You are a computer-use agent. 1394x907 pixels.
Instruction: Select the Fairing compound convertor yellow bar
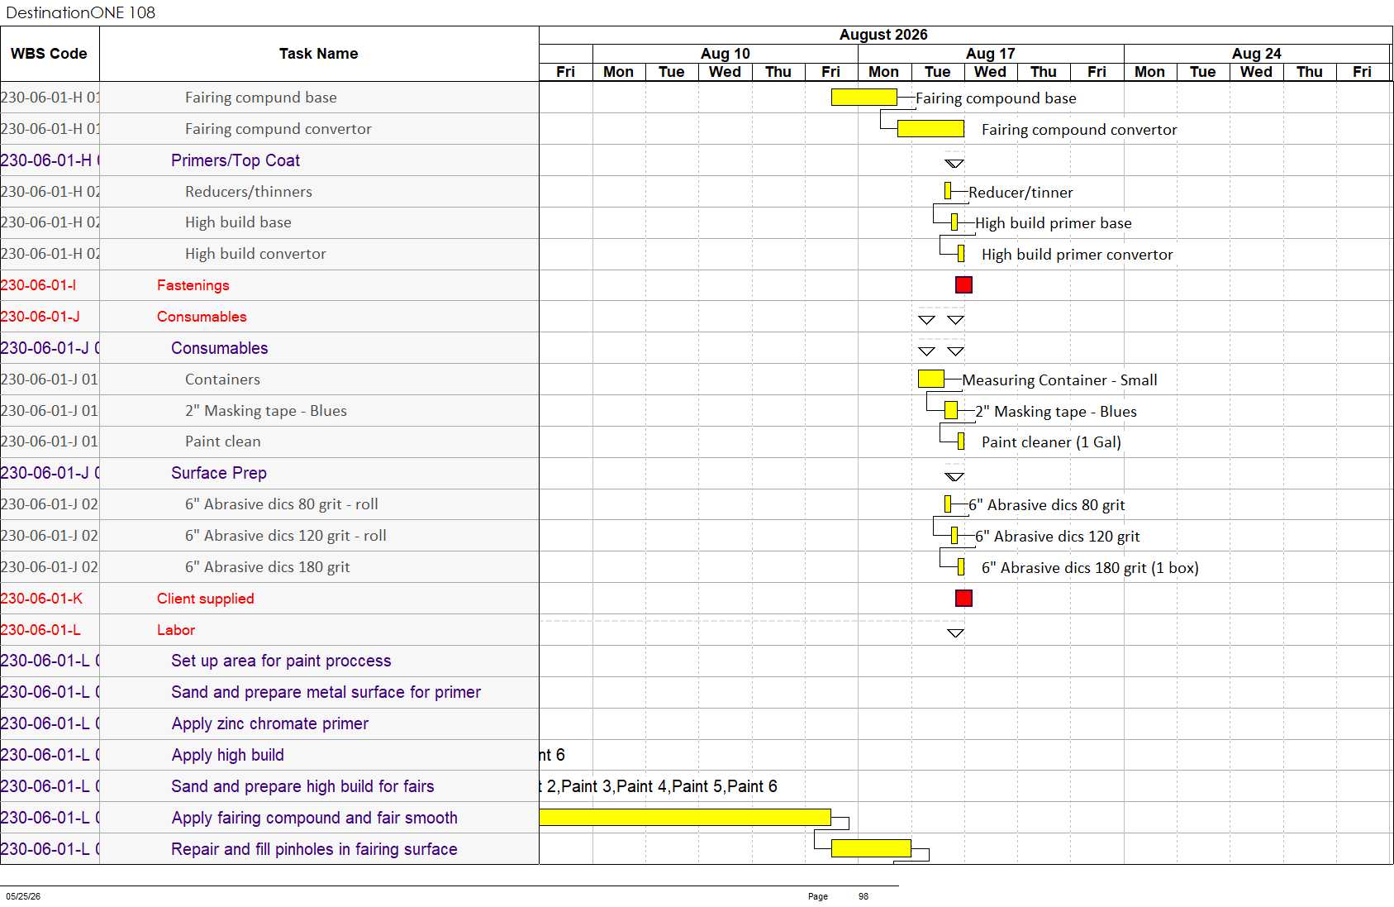tap(930, 129)
